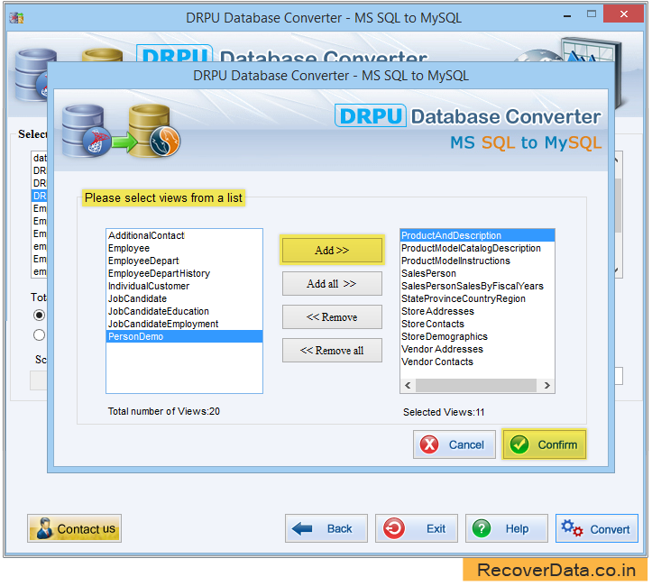Select ProductModelCatalogDescription in selected views

(x=477, y=248)
